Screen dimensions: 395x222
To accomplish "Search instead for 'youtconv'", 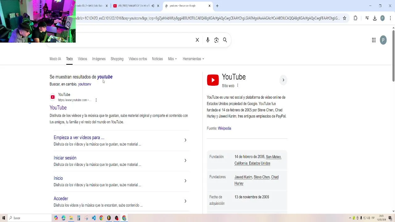I will [85, 84].
